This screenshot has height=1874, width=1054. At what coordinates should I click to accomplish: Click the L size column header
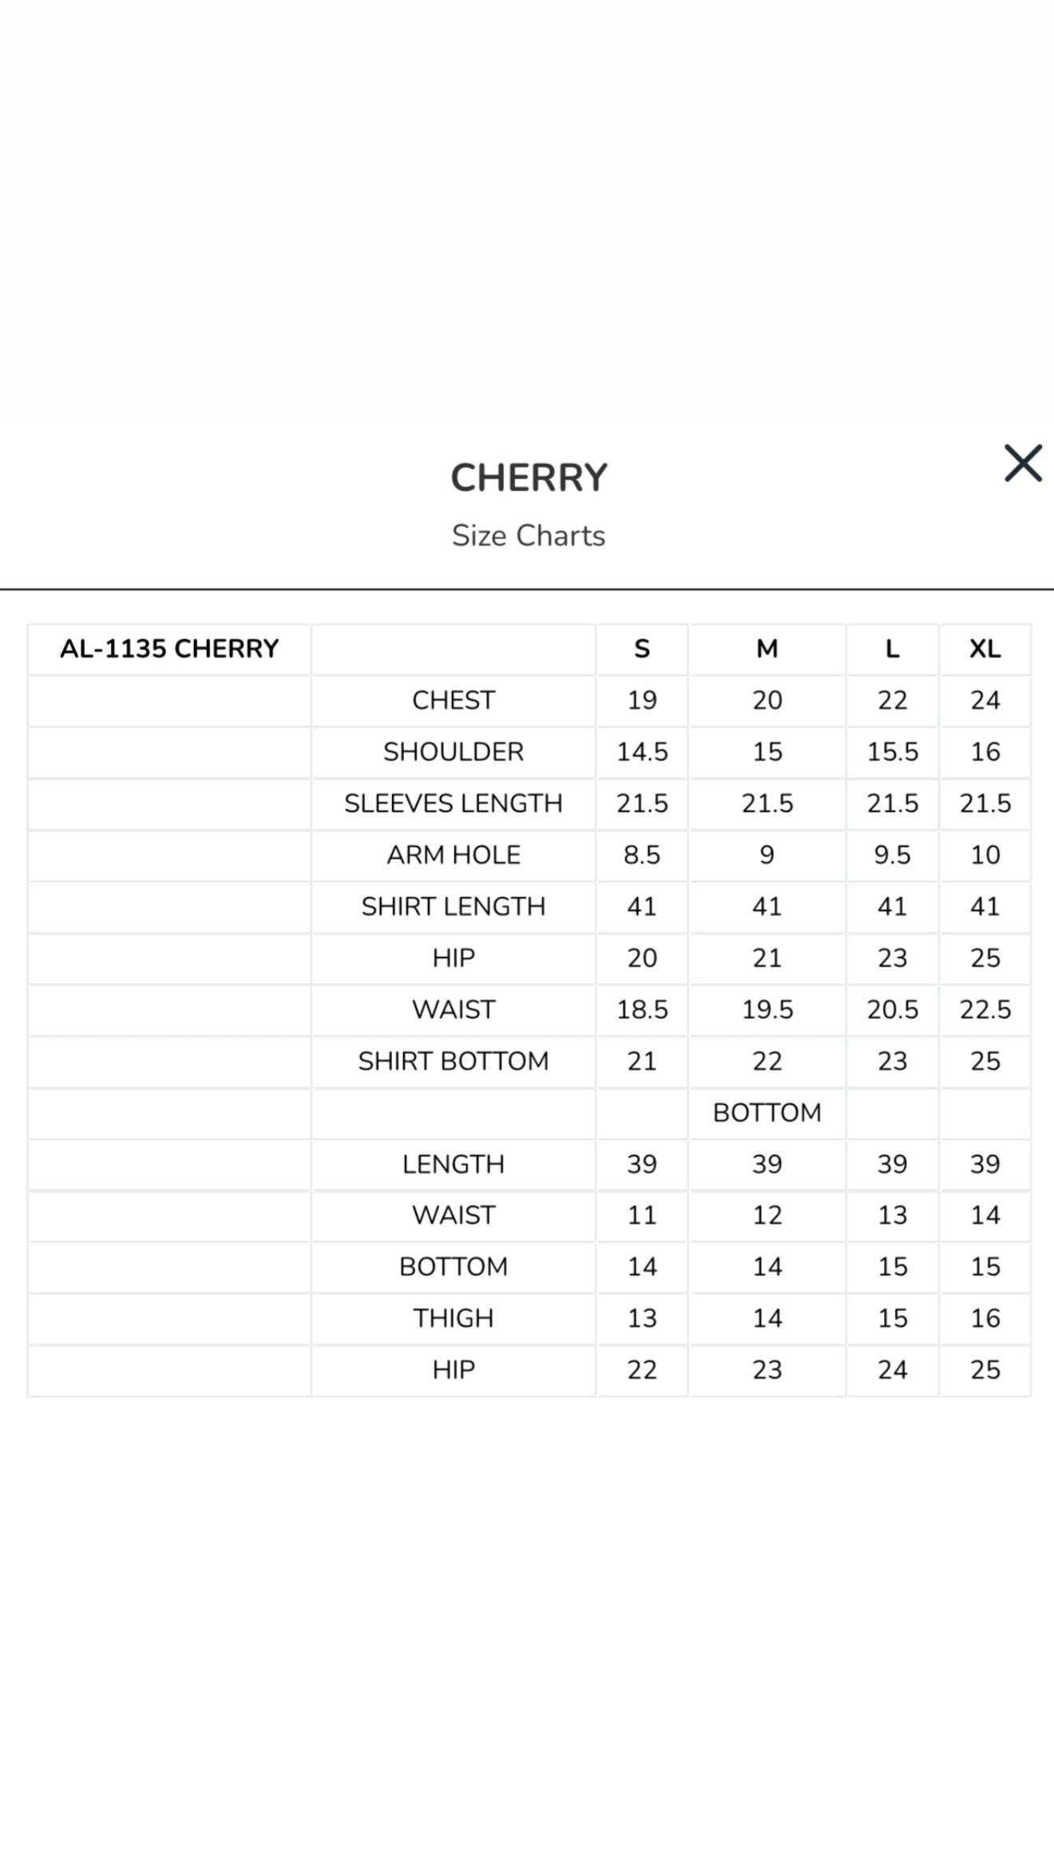tap(893, 650)
